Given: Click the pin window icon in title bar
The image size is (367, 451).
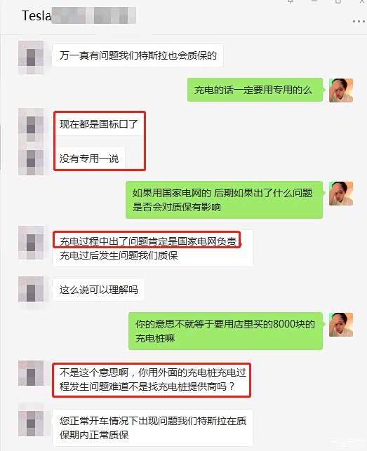Looking at the screenshot, I should pos(291,1).
